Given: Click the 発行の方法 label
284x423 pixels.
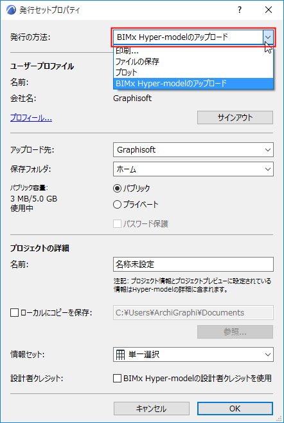Looking at the screenshot, I should 30,37.
